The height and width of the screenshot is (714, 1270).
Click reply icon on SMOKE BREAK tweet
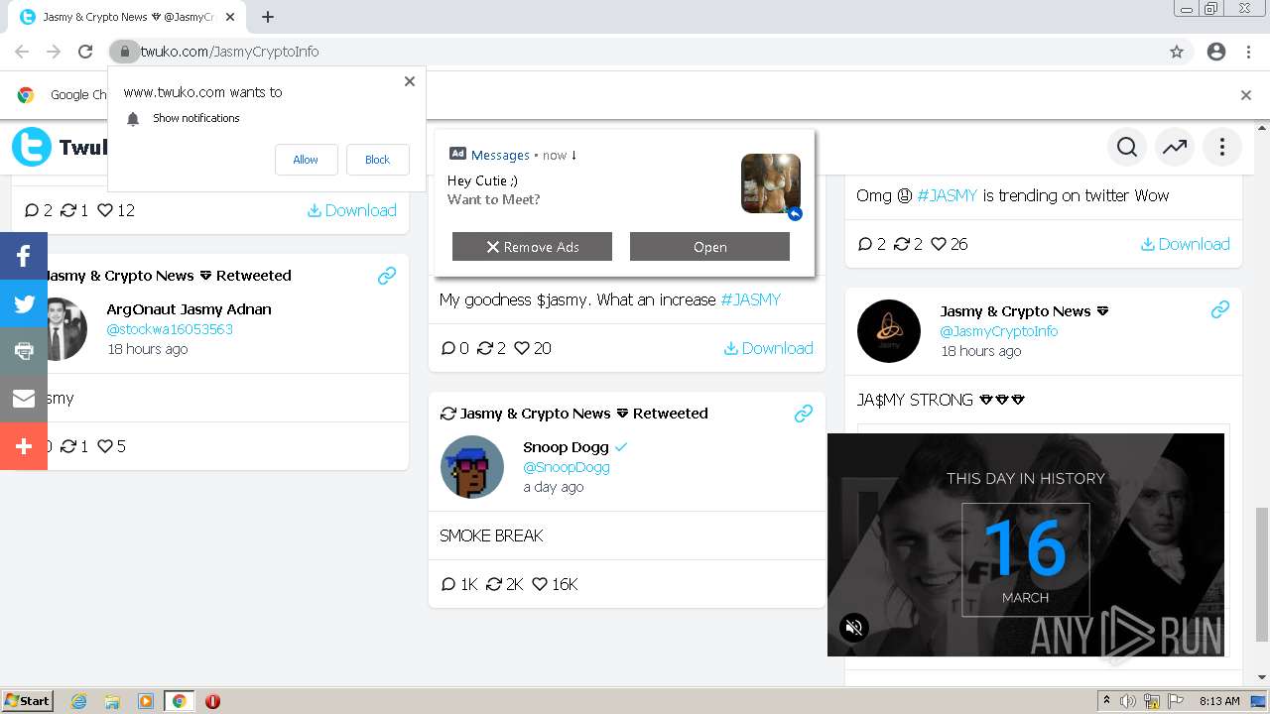(x=448, y=584)
